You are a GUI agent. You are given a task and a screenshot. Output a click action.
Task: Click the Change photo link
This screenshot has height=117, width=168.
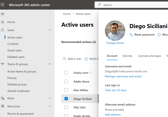[x=115, y=43]
